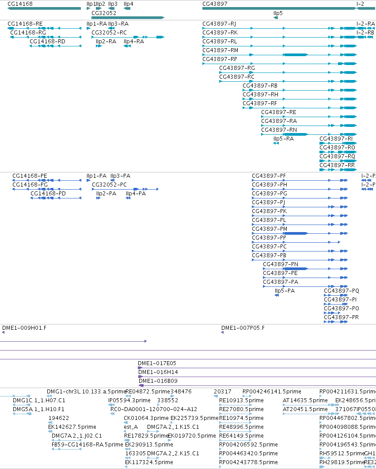Viewport: 376px width, 469px height.
Task: Click the CG43897-RK transcript label
Action: (220, 33)
